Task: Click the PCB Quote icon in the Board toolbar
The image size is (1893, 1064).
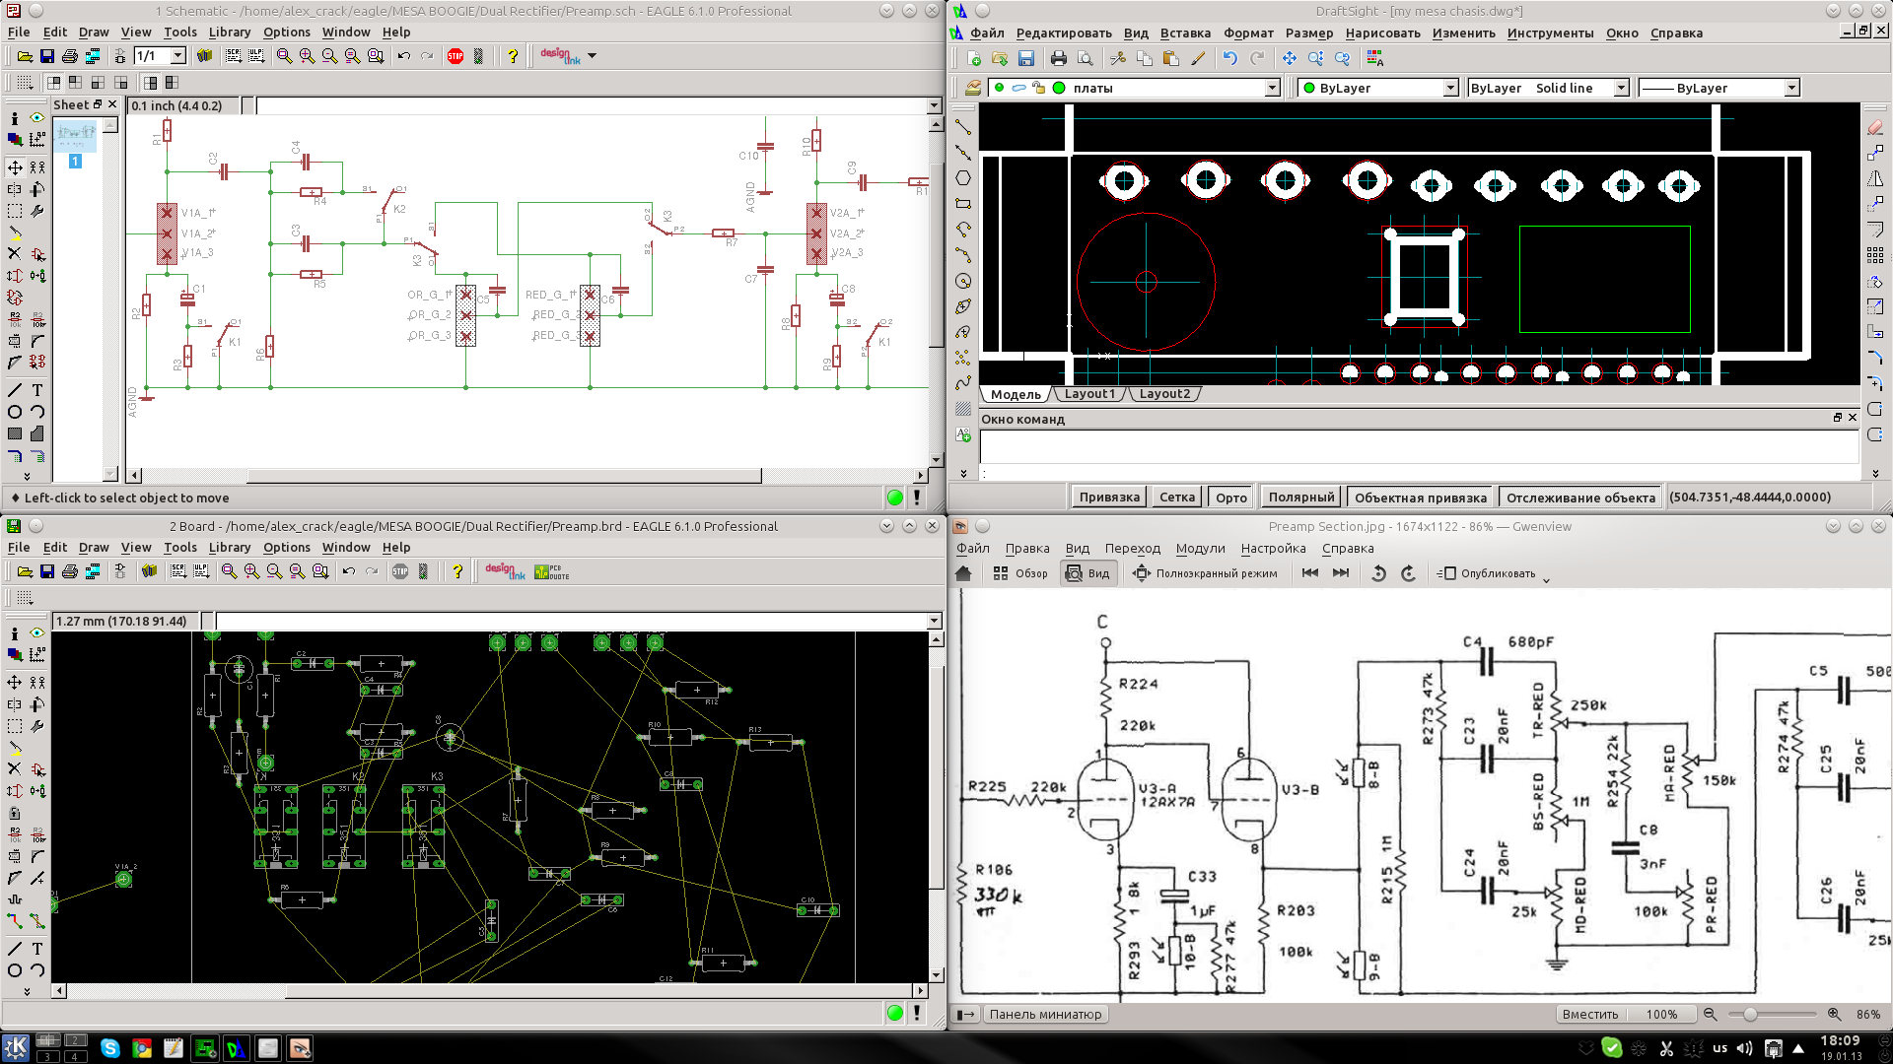Action: point(551,571)
